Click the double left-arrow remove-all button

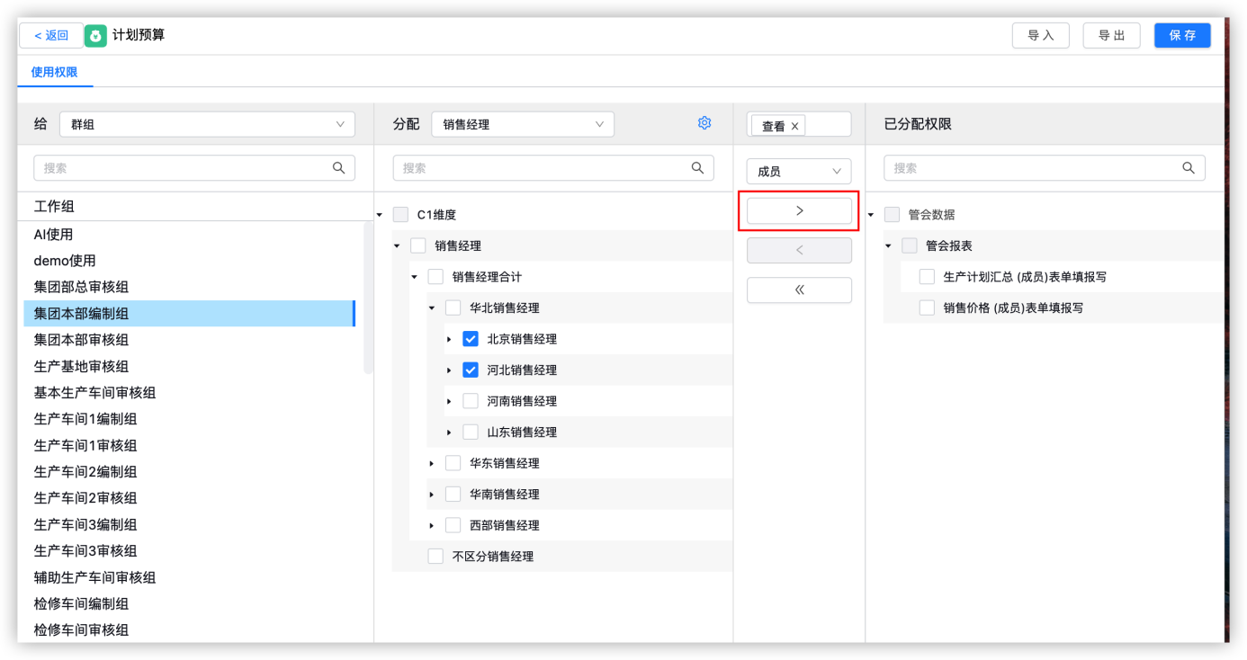(x=799, y=290)
